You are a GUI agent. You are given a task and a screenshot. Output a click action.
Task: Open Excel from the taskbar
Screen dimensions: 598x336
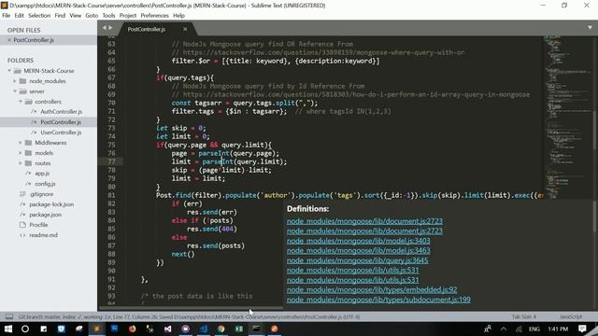coord(239,329)
